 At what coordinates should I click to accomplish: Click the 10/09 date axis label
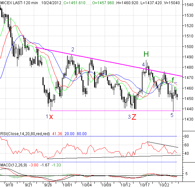pyautogui.click(x=106, y=185)
